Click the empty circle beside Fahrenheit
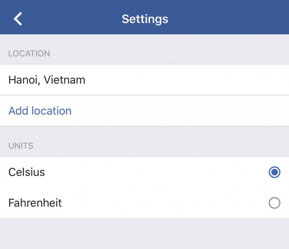Image resolution: width=289 pixels, height=249 pixels. click(275, 203)
